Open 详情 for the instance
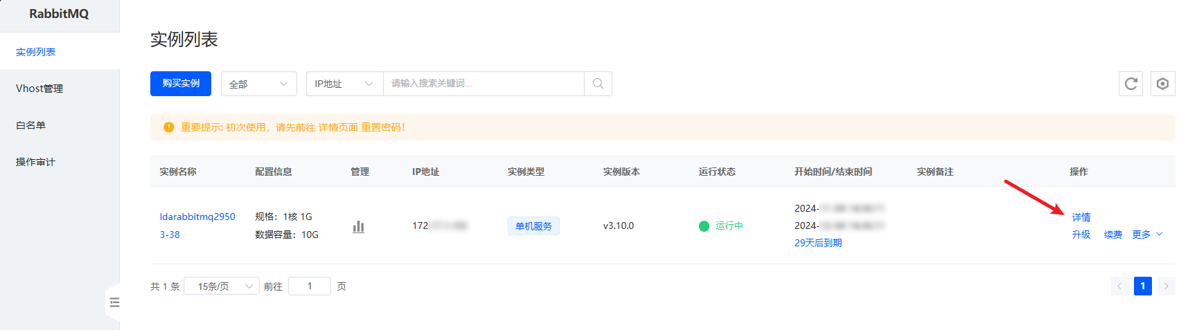 (1081, 217)
